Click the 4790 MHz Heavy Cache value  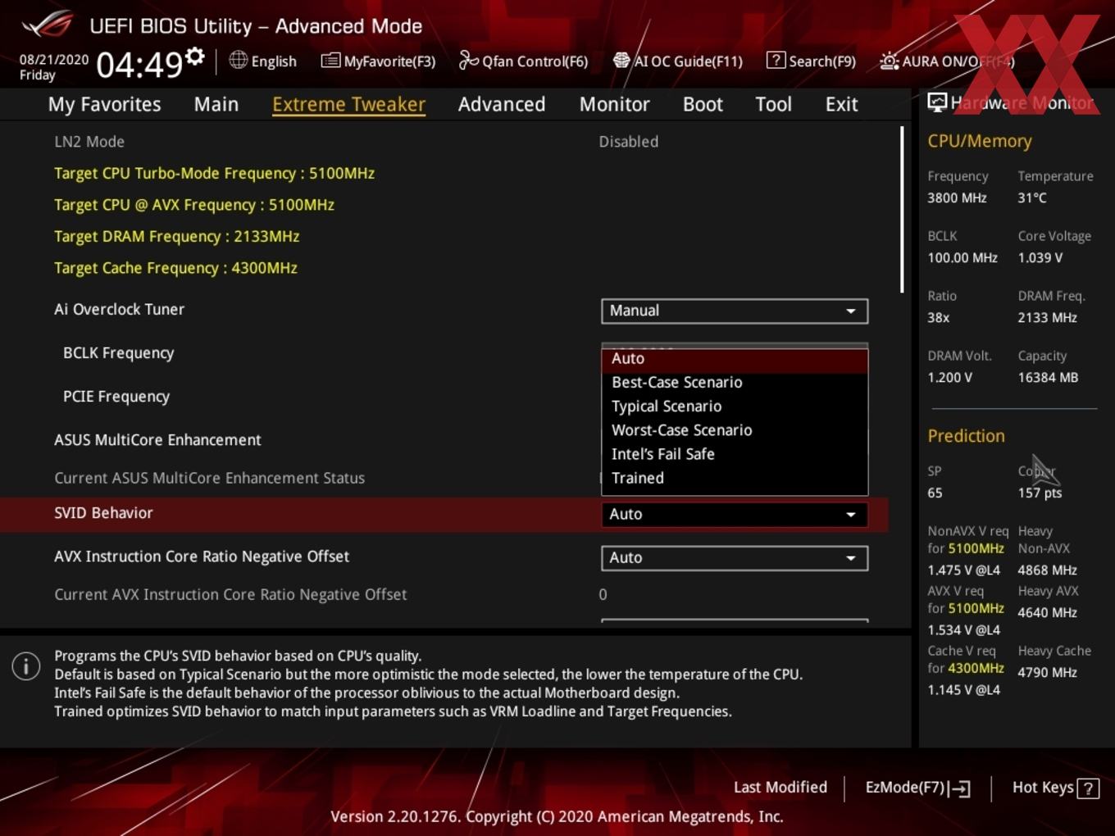1047,672
